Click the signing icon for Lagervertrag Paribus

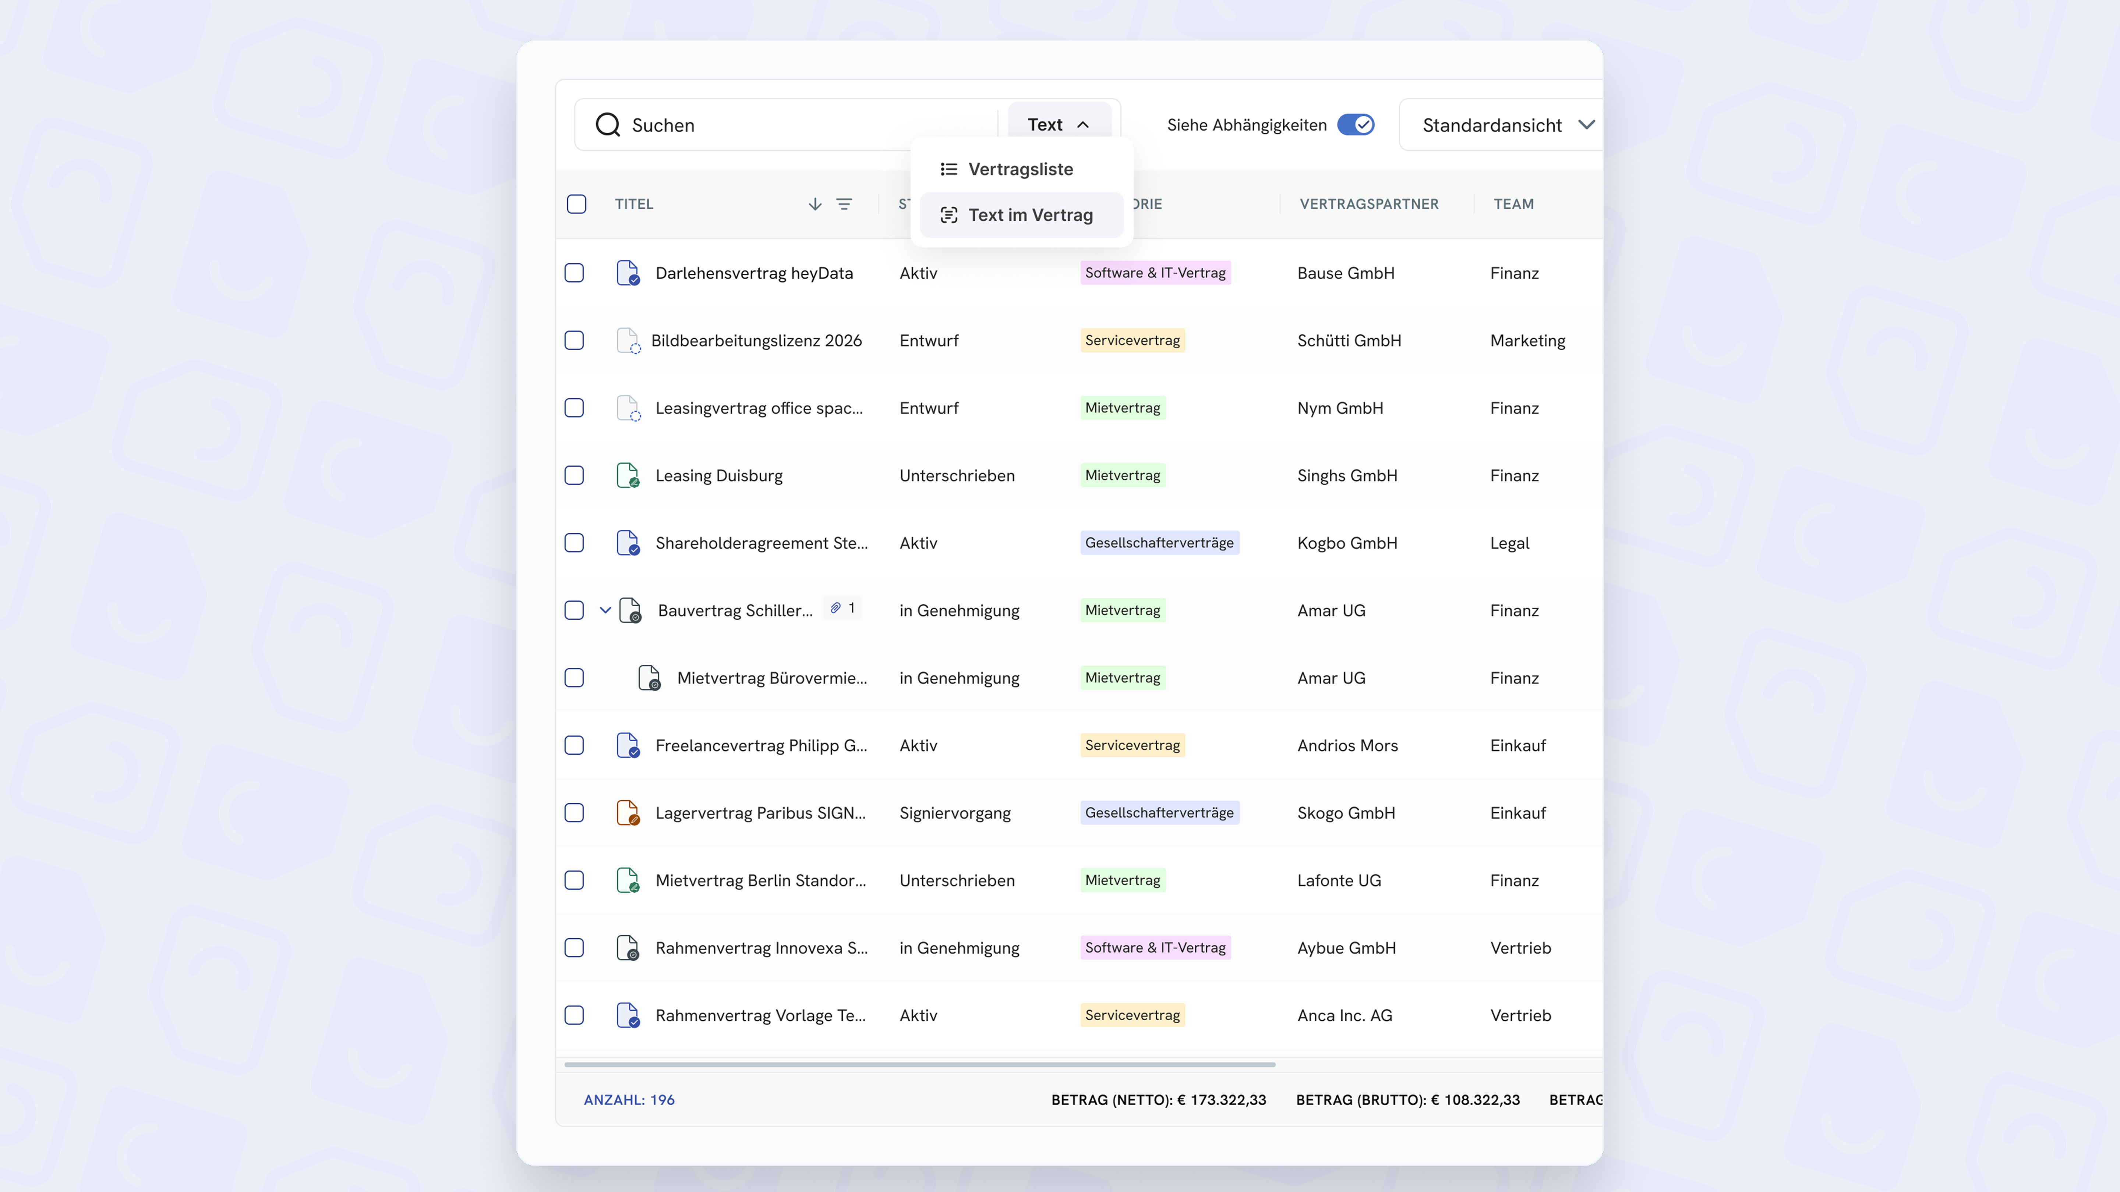click(628, 813)
